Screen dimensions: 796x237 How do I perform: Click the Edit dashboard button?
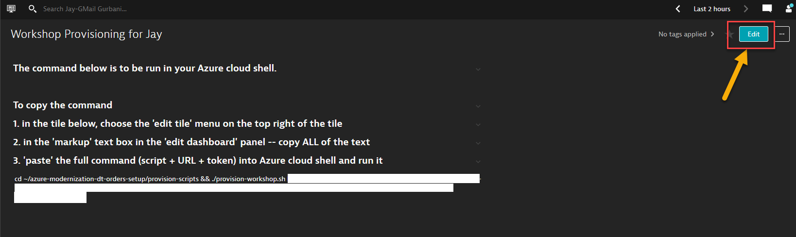753,34
